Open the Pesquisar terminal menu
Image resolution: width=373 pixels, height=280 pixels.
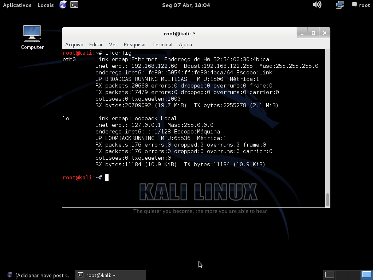(x=135, y=44)
